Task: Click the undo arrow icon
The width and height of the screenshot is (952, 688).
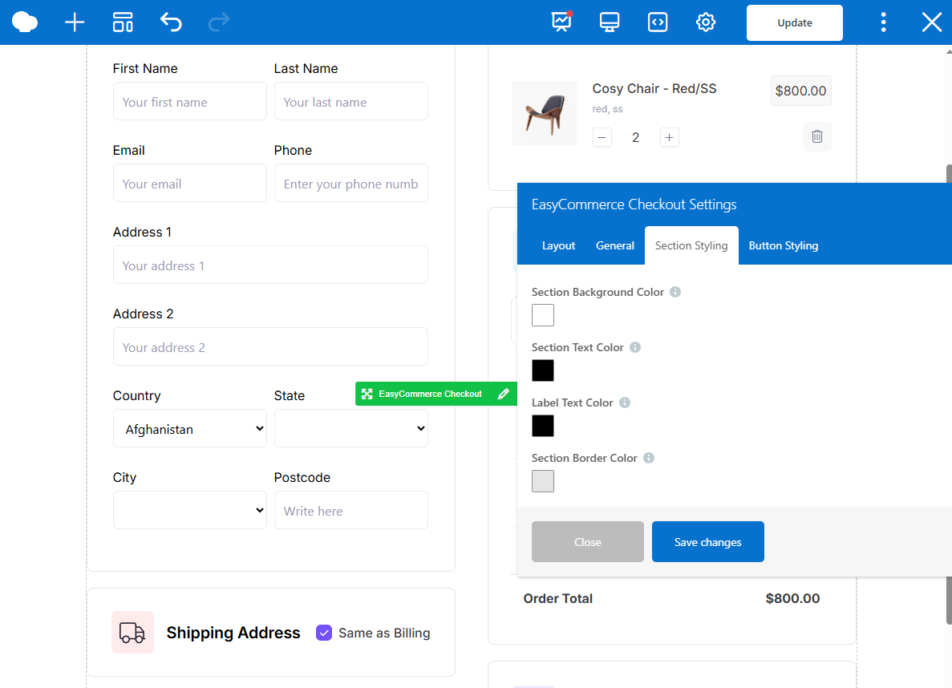Action: [x=171, y=22]
